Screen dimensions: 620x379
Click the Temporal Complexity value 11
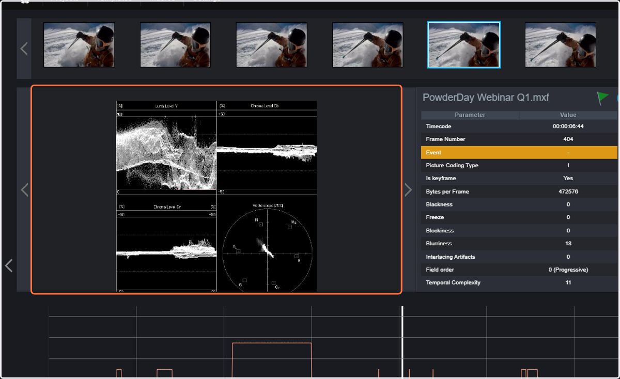(x=568, y=282)
